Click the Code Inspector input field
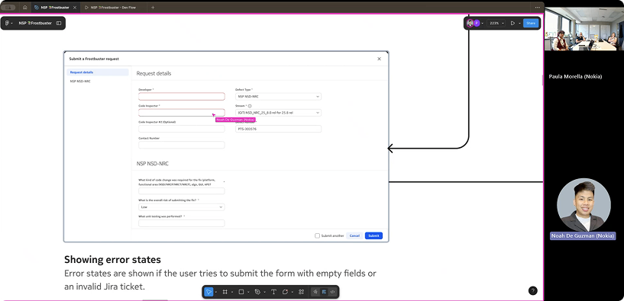The image size is (624, 301). pos(182,112)
